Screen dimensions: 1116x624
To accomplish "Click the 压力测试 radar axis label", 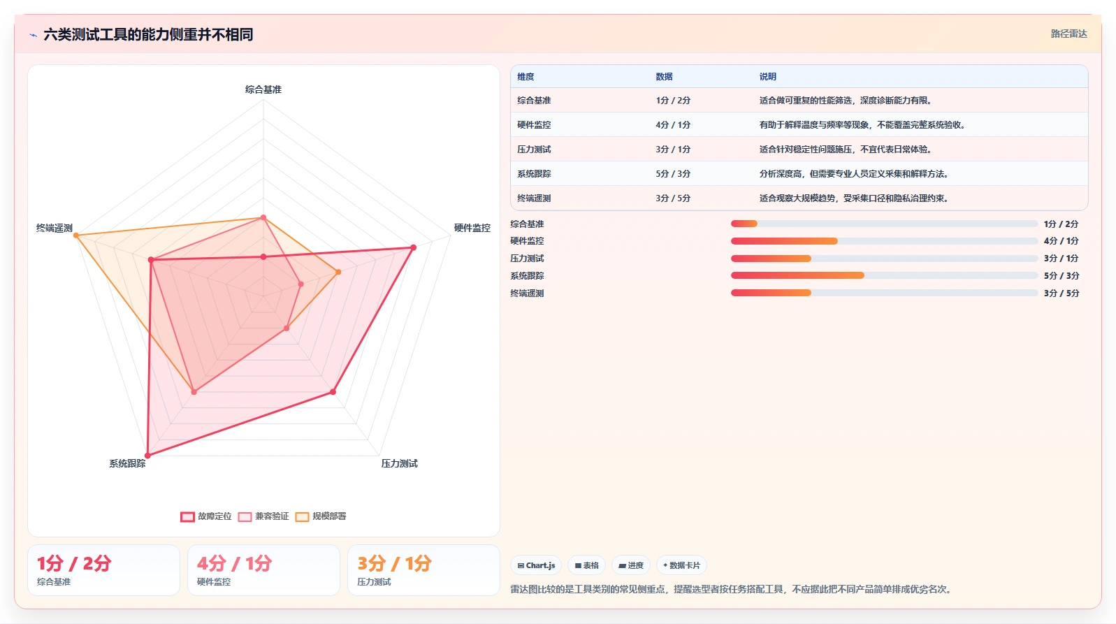I will pos(399,463).
